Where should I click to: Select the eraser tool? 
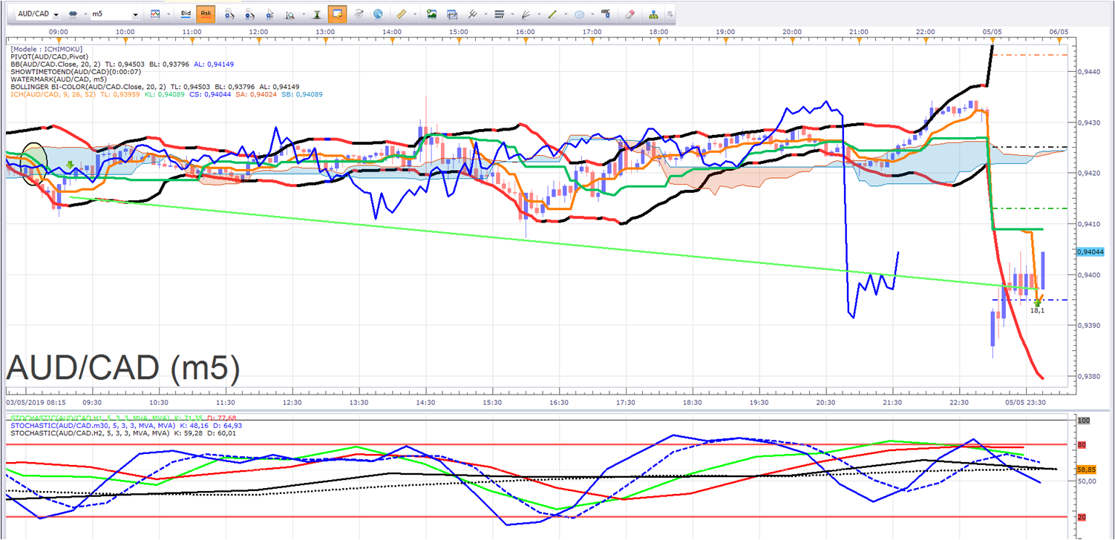[630, 14]
